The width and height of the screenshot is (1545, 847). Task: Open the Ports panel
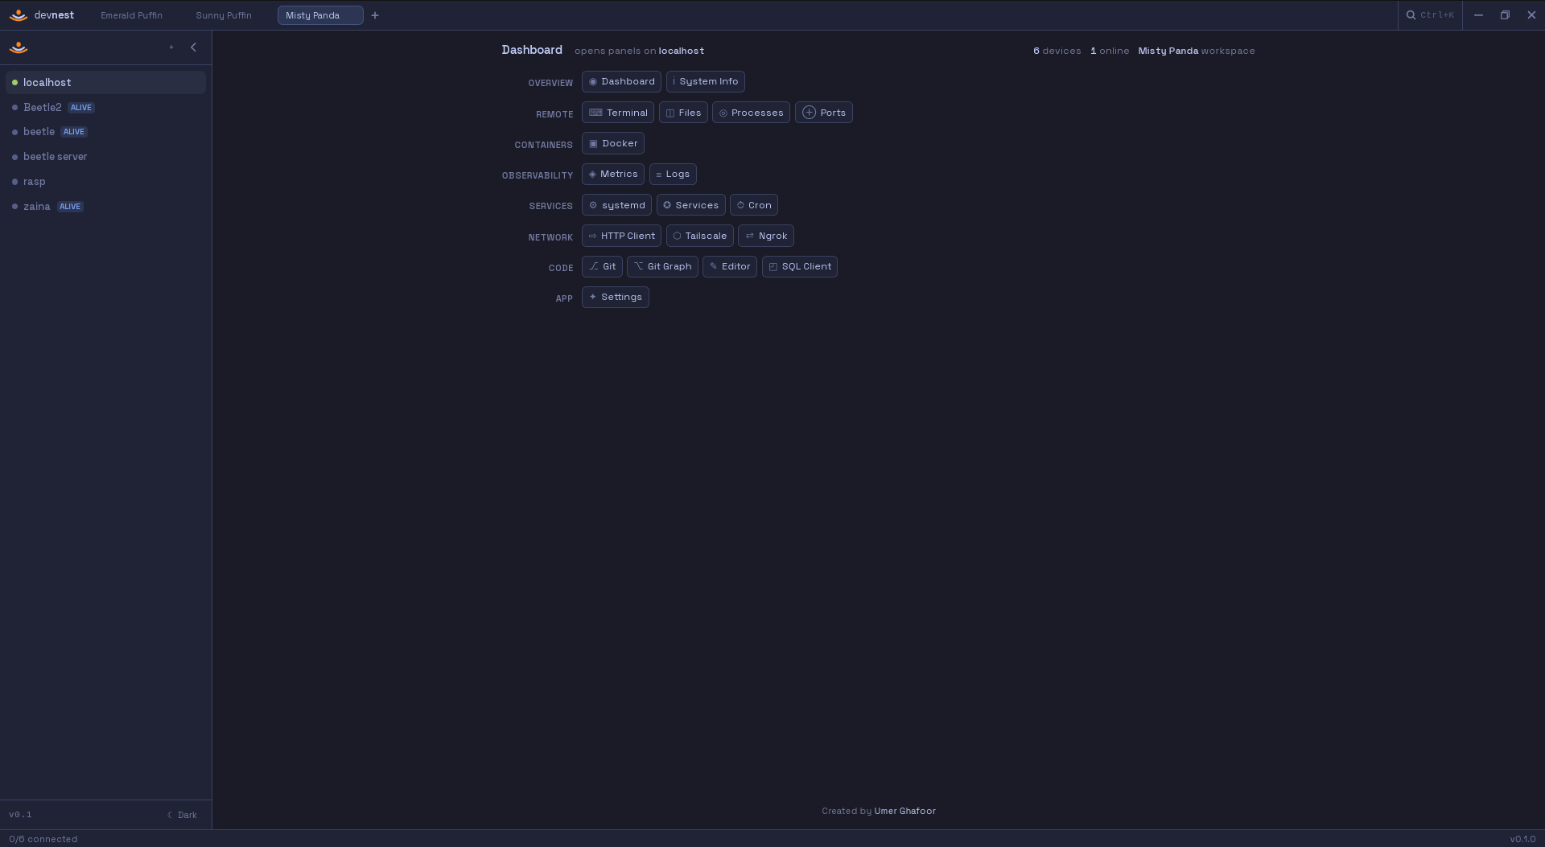pyautogui.click(x=824, y=113)
